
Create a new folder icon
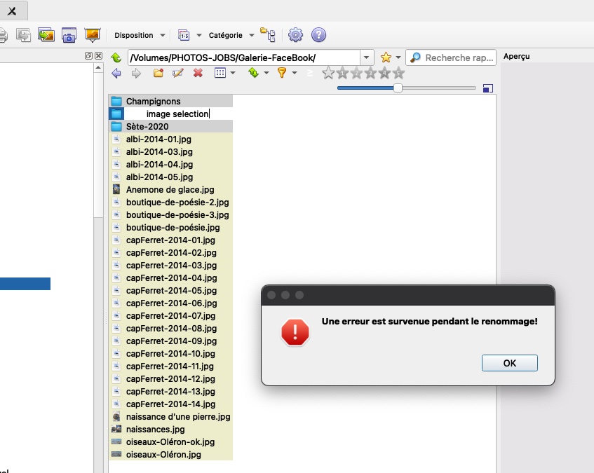click(158, 73)
